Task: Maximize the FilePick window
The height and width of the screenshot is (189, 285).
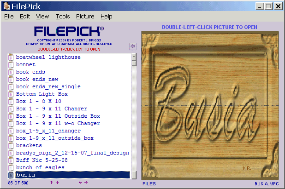Action: pyautogui.click(x=268, y=6)
